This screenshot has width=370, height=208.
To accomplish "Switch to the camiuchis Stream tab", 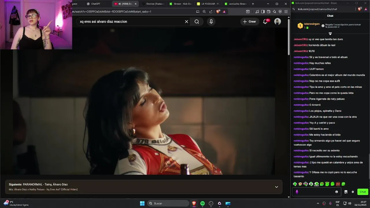I will click(236, 4).
